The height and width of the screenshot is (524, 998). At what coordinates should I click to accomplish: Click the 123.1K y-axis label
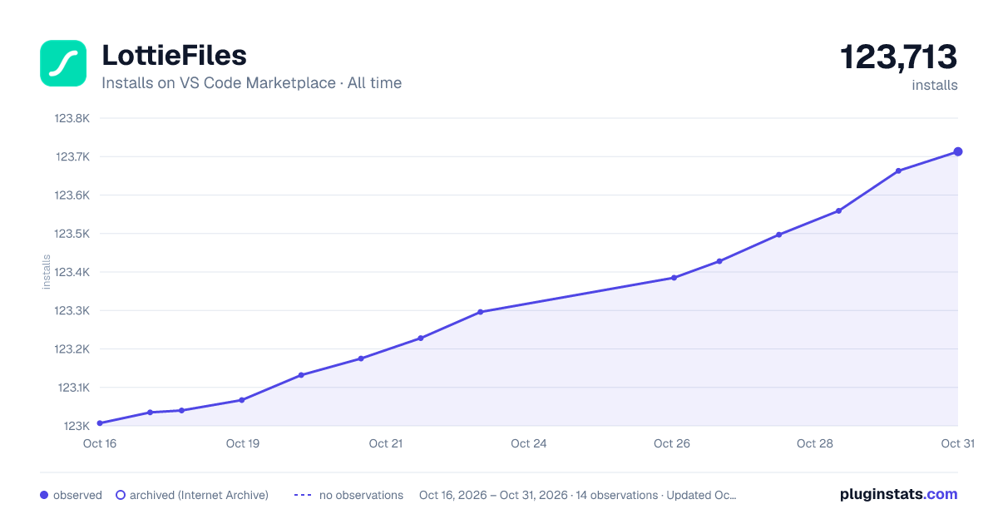point(73,388)
